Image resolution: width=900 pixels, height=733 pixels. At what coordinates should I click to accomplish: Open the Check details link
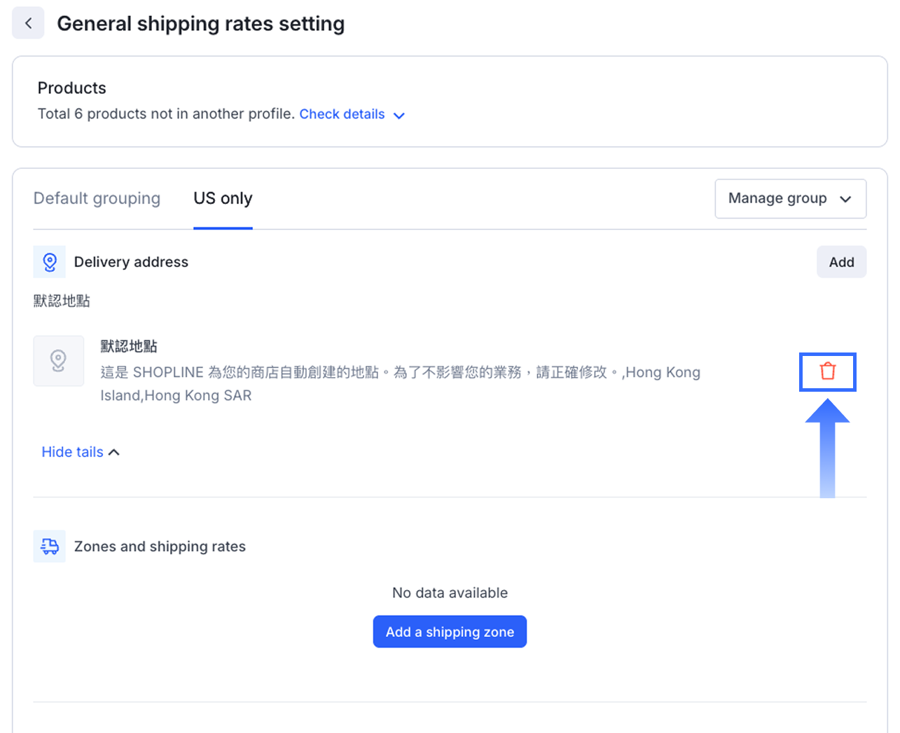click(x=342, y=114)
